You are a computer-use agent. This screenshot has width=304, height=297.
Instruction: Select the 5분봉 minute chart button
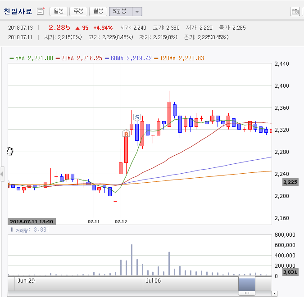pos(121,11)
